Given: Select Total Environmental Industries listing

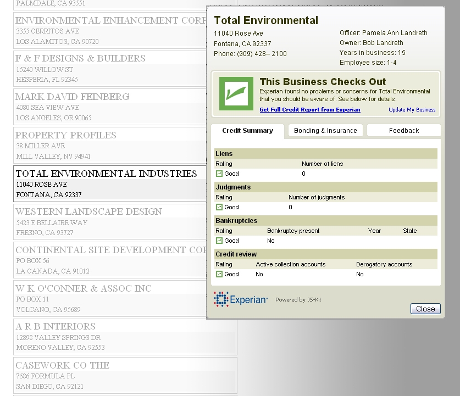Looking at the screenshot, I should pyautogui.click(x=110, y=184).
